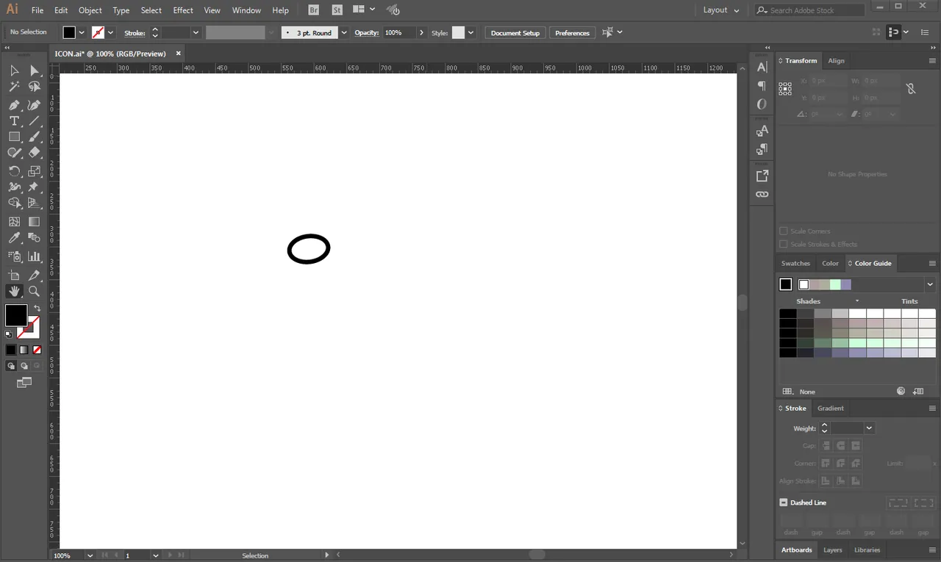Select the Curvature tool
This screenshot has height=562, width=941.
pyautogui.click(x=34, y=105)
